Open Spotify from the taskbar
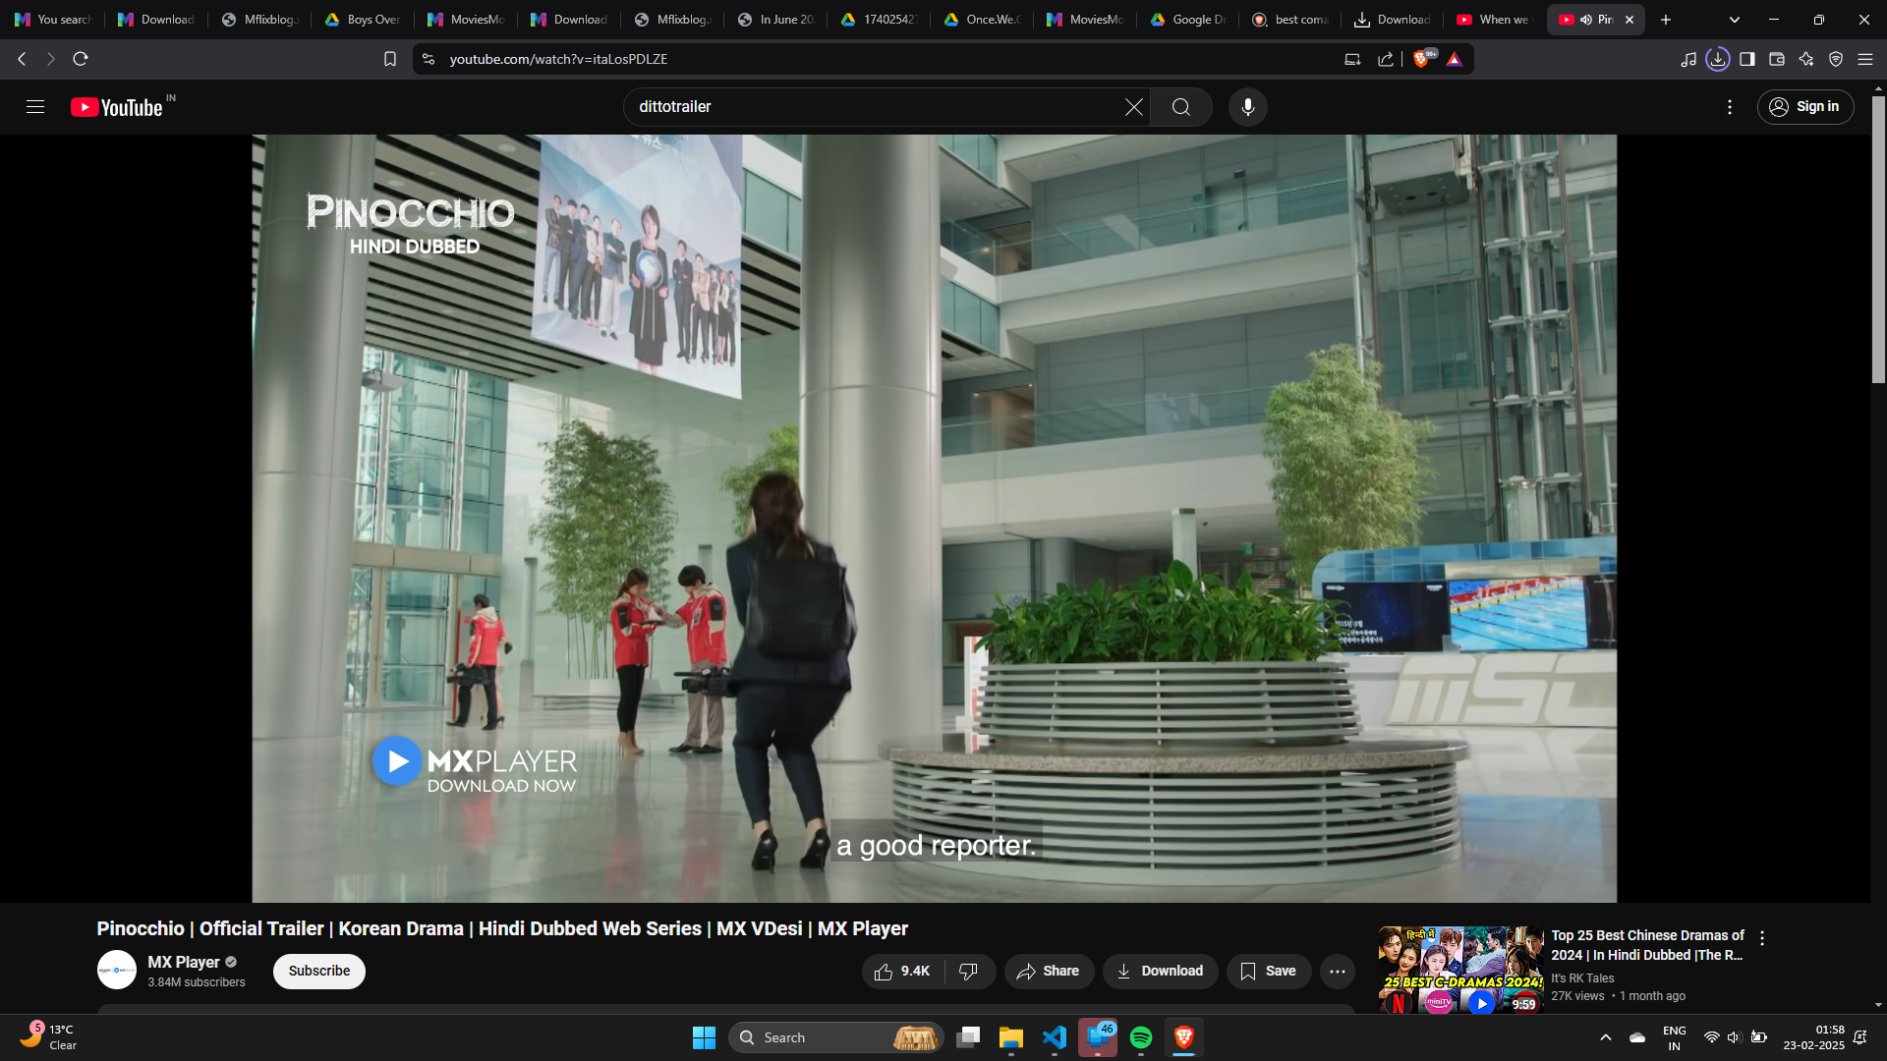 (1141, 1037)
